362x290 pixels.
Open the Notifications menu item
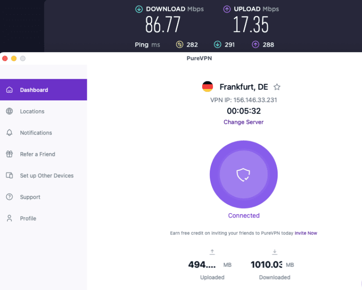pos(43,133)
